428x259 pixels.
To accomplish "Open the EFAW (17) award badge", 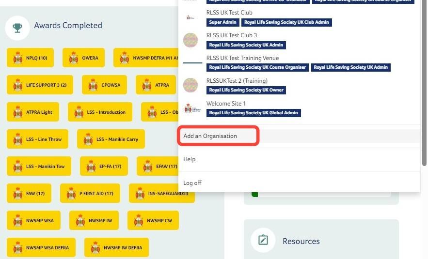I will click(x=158, y=166).
